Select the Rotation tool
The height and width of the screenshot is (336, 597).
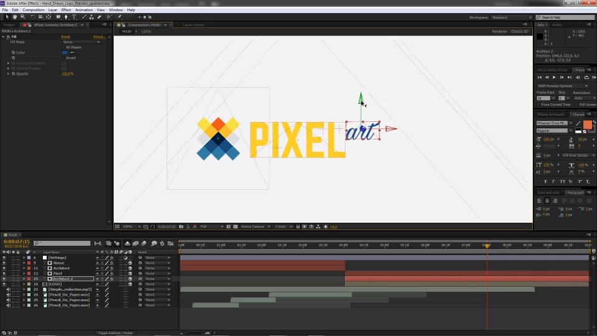click(x=33, y=17)
